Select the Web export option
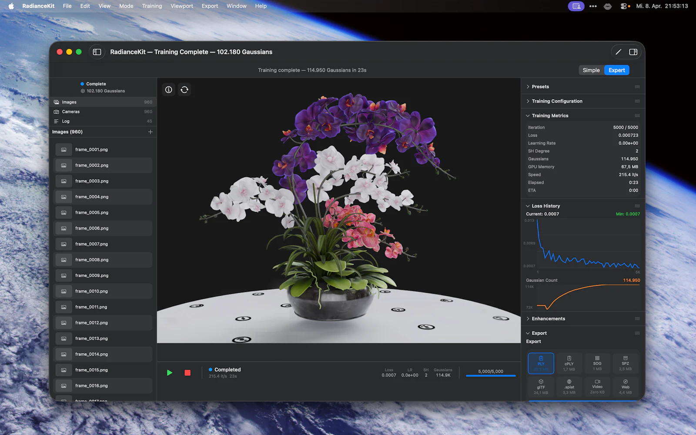The width and height of the screenshot is (696, 435). pos(625,387)
